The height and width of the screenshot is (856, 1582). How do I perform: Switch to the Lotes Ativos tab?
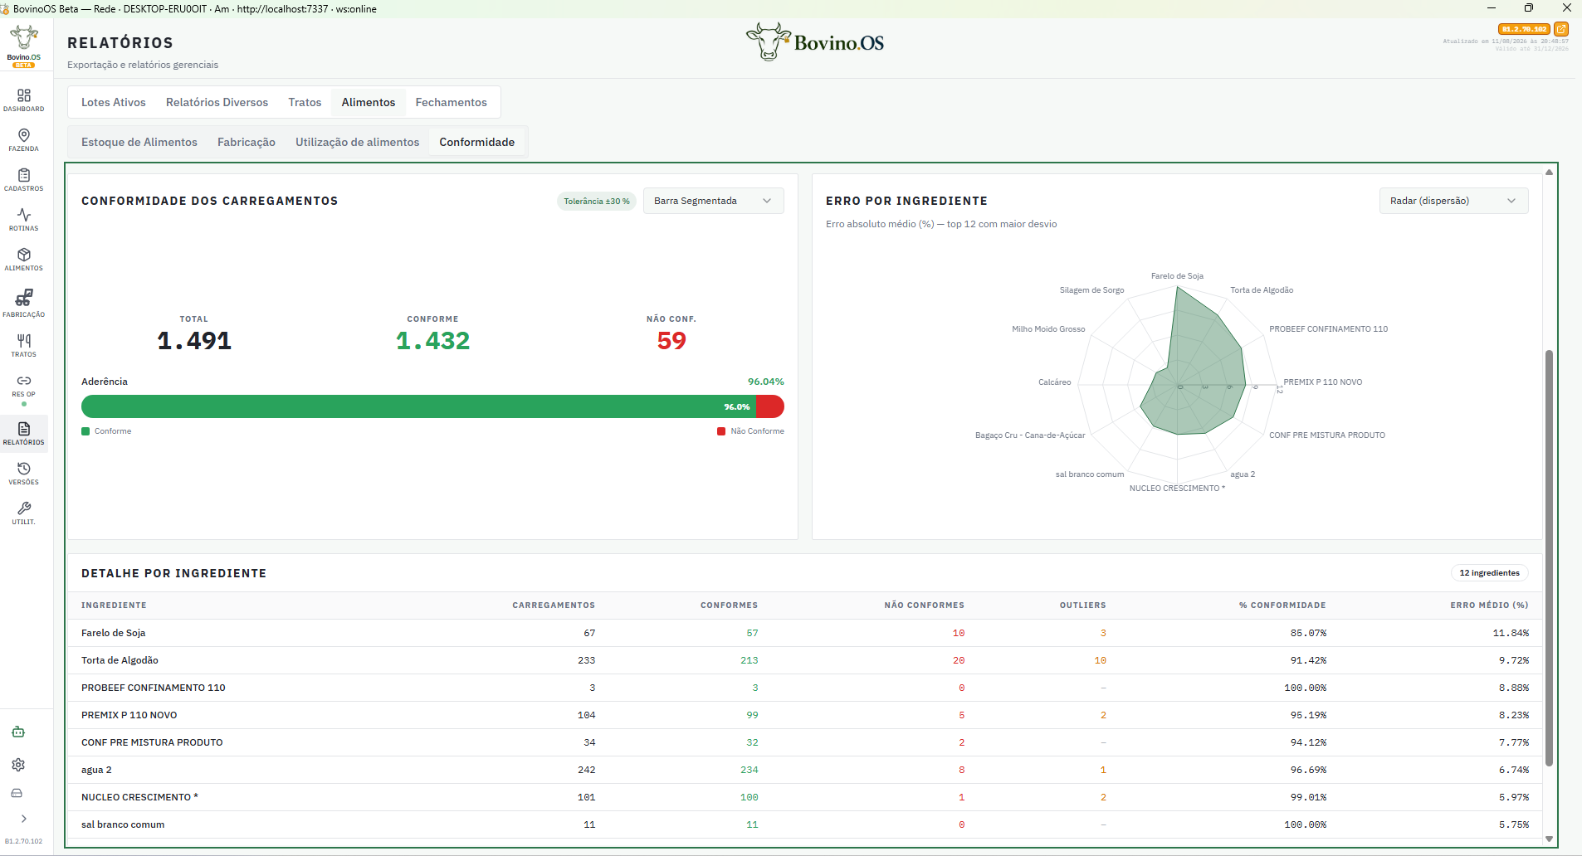pyautogui.click(x=114, y=102)
